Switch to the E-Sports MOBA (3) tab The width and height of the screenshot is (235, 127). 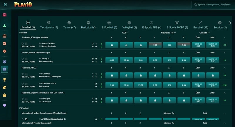[x=177, y=25]
